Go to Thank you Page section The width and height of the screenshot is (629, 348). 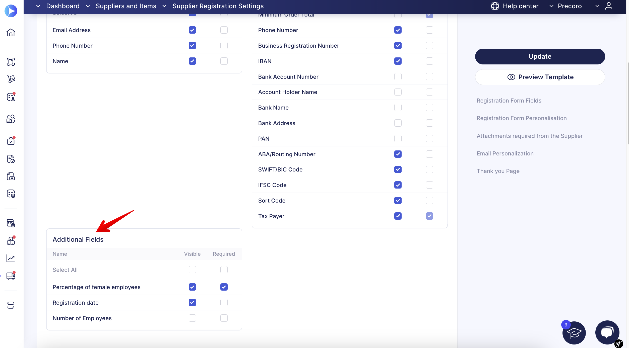[x=498, y=171]
